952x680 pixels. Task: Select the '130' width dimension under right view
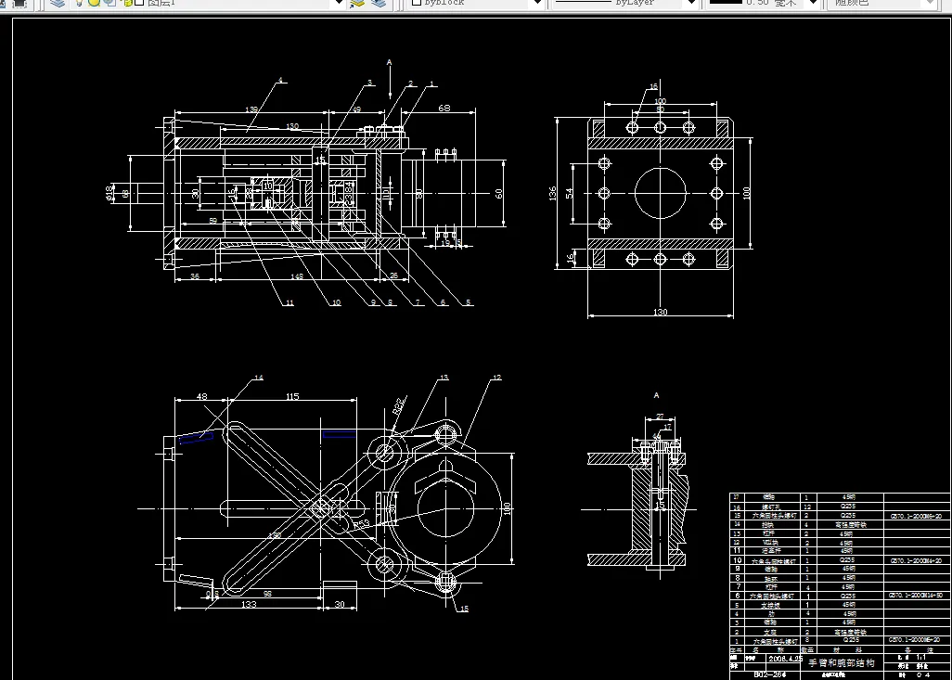click(661, 312)
